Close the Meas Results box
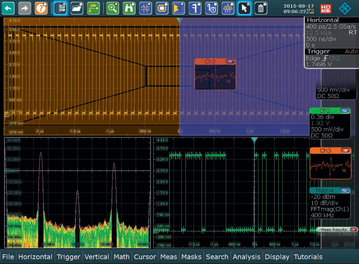359x264 pixels. [353, 230]
